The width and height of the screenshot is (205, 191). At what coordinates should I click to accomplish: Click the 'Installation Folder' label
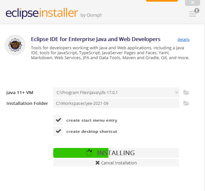pyautogui.click(x=27, y=103)
